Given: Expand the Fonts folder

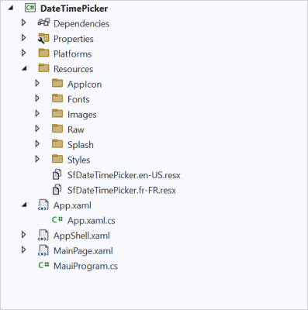Looking at the screenshot, I should tap(37, 98).
